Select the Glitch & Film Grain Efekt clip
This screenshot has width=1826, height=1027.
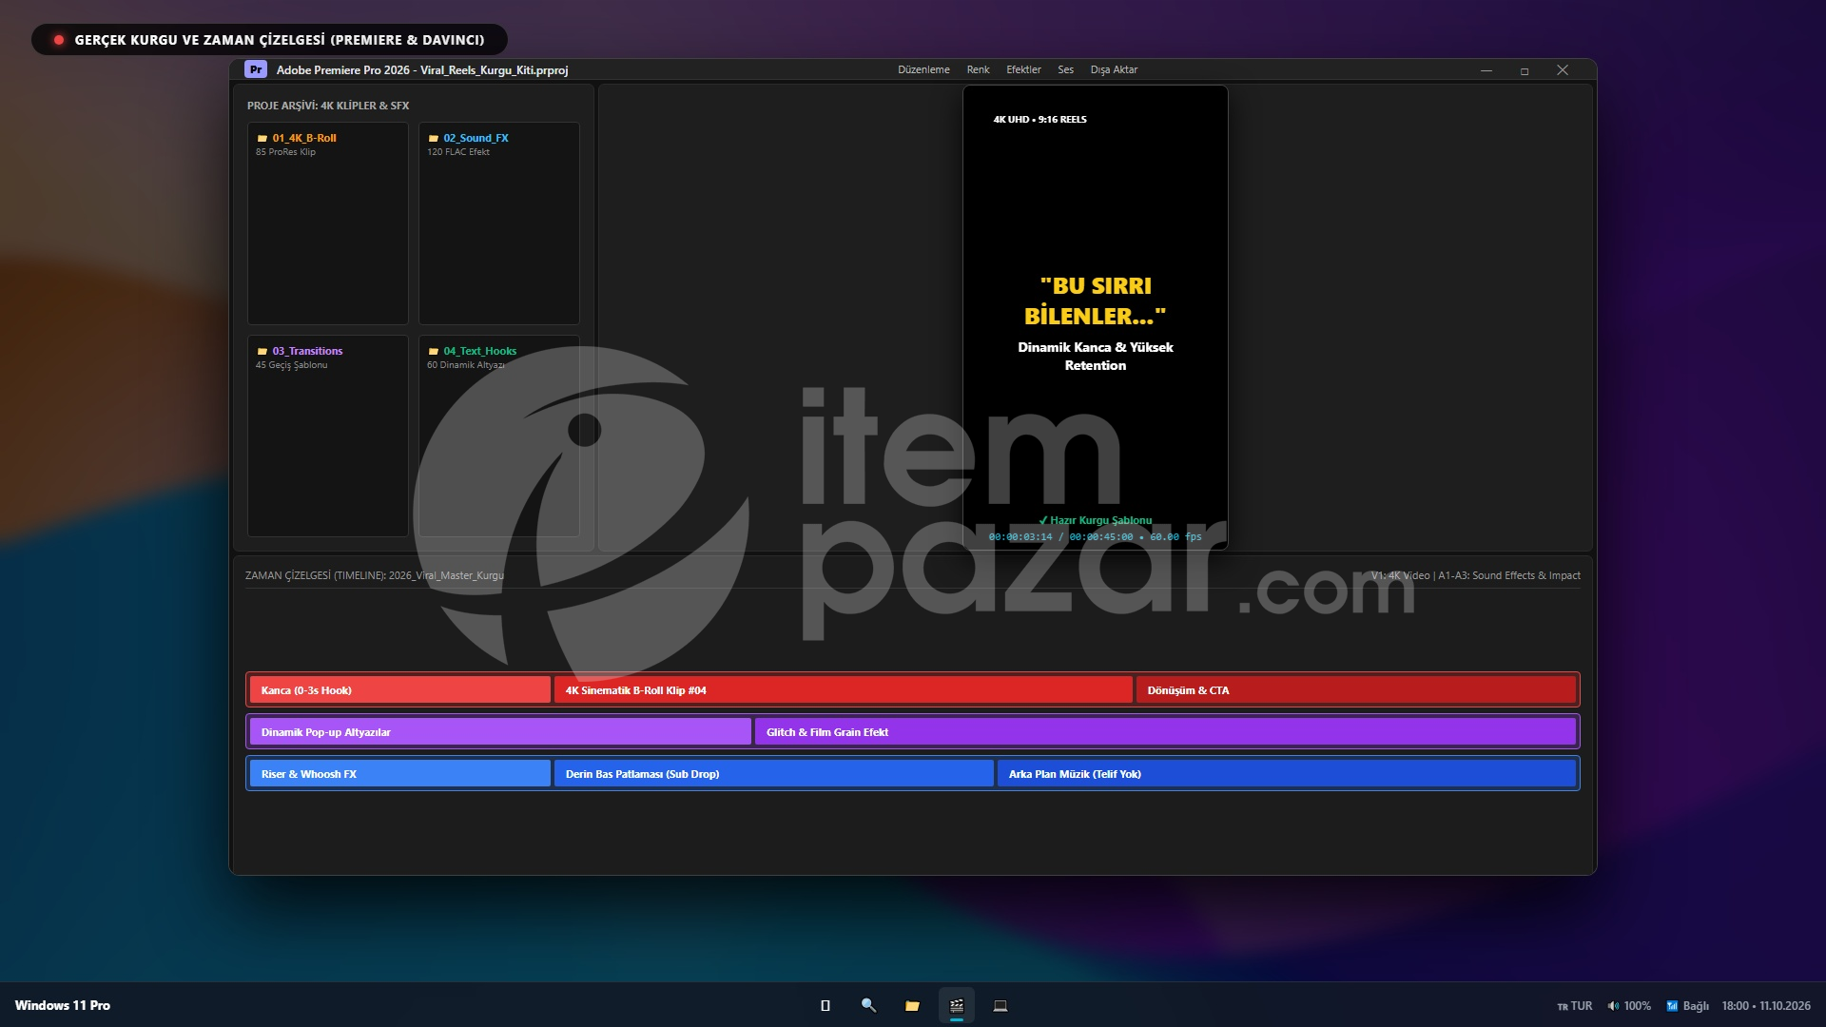[1165, 732]
